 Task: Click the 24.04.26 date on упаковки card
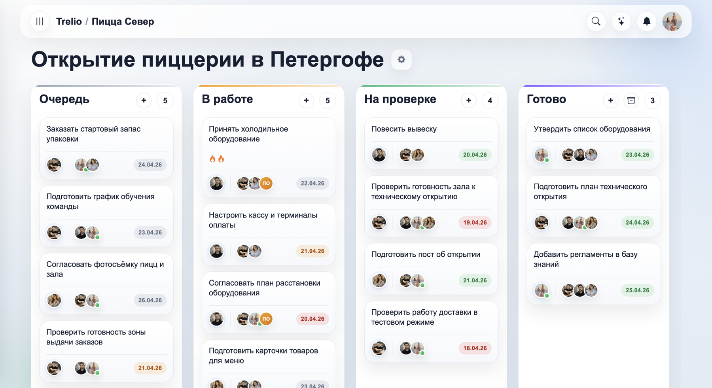click(x=150, y=165)
